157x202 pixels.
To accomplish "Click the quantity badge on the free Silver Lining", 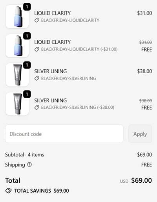I will [27, 94].
